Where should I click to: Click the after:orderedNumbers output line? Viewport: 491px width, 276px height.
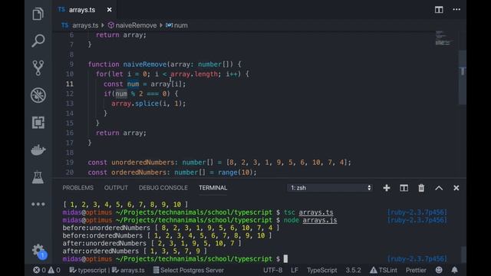[135, 251]
